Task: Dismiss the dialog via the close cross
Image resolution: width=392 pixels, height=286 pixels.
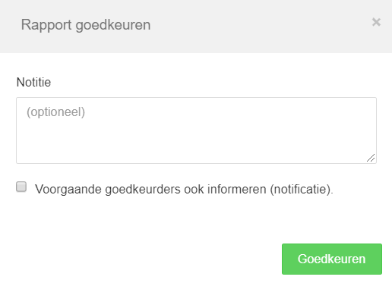Action: (x=376, y=22)
